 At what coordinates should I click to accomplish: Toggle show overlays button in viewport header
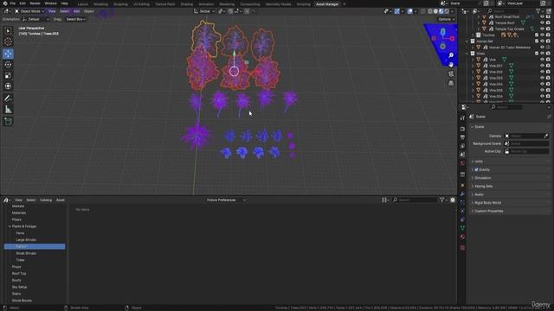click(409, 11)
